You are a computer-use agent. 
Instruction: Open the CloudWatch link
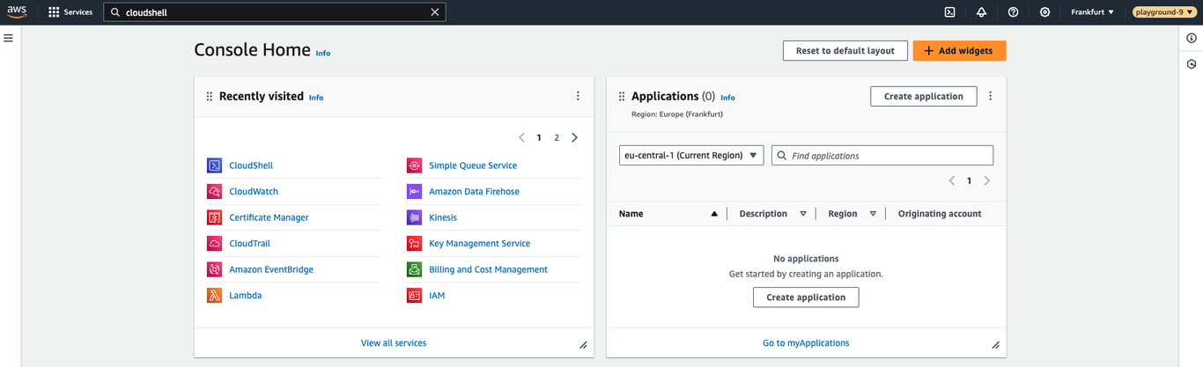tap(254, 191)
